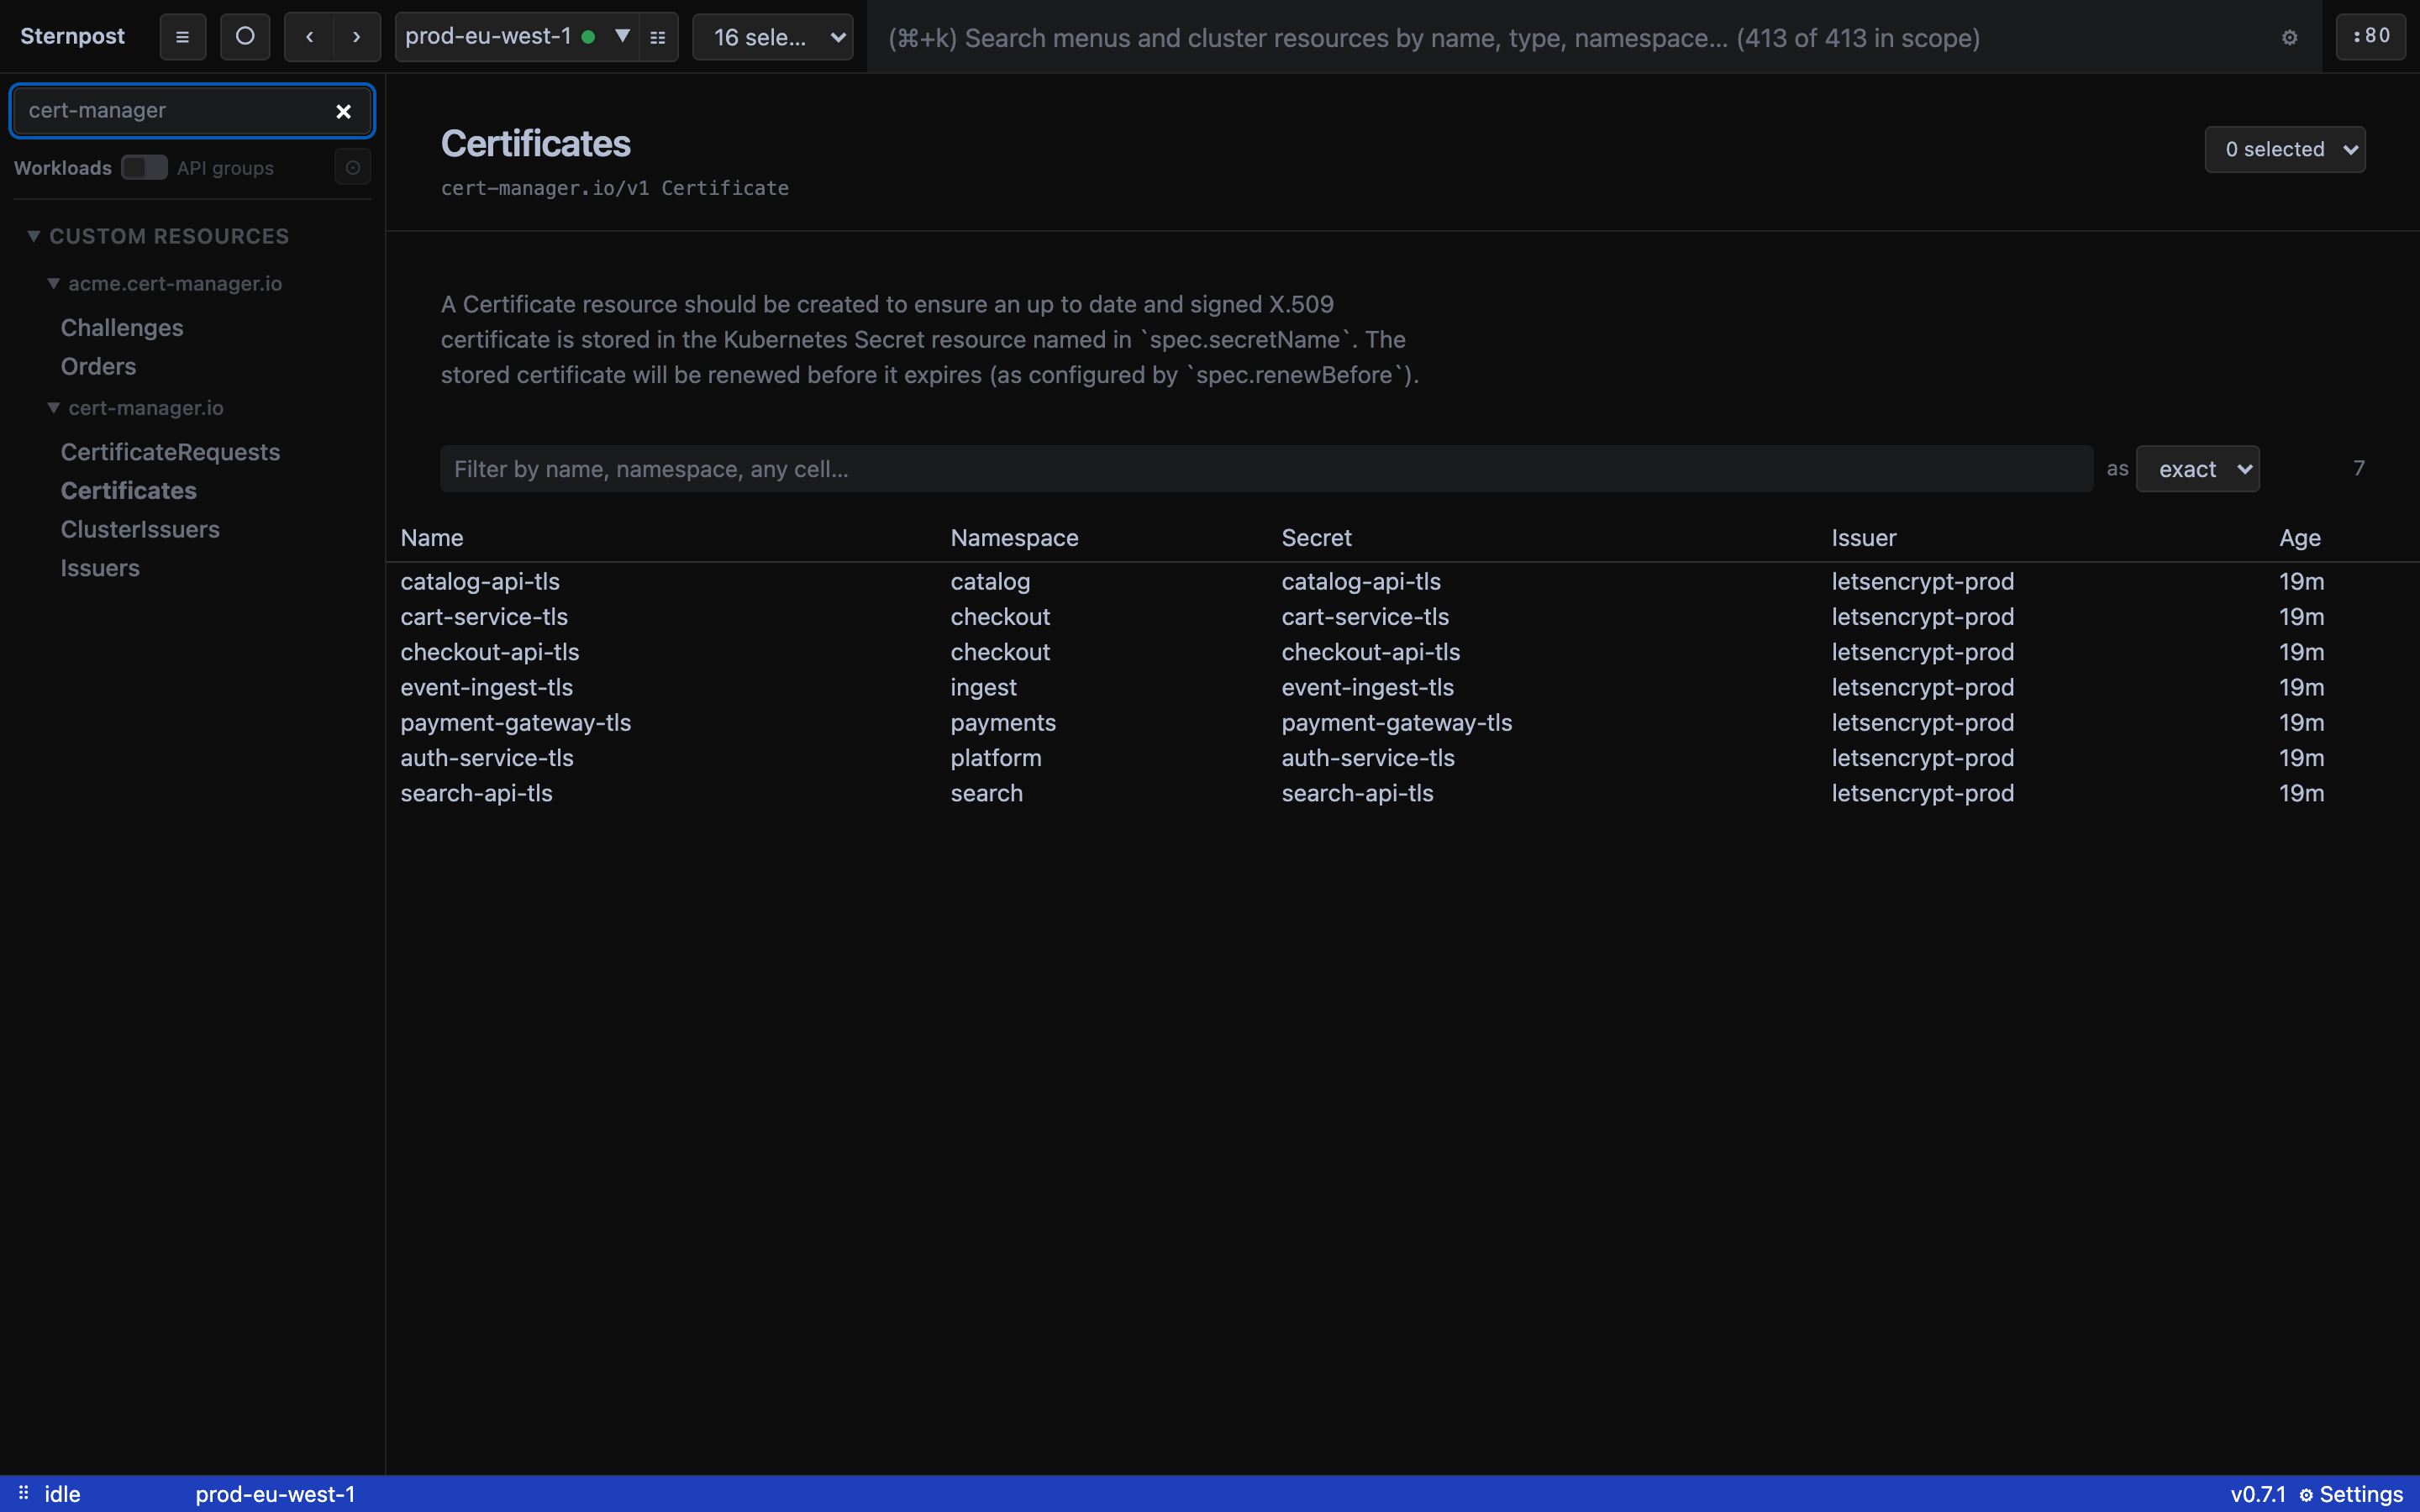Focus the global cluster resource search field
Viewport: 2420px width, 1512px height.
(x=1570, y=38)
